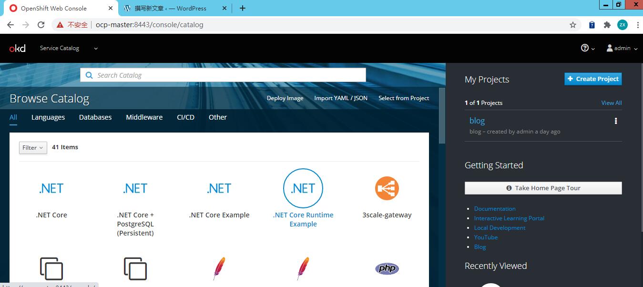Select the All catalog tab

click(13, 117)
